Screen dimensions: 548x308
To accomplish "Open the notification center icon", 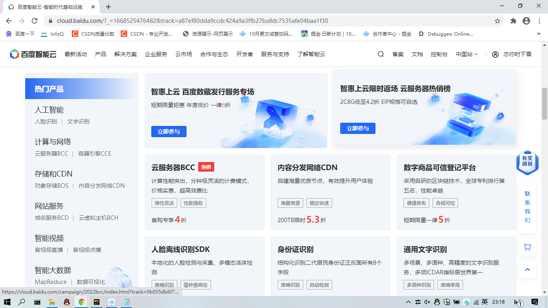I will coord(535,302).
